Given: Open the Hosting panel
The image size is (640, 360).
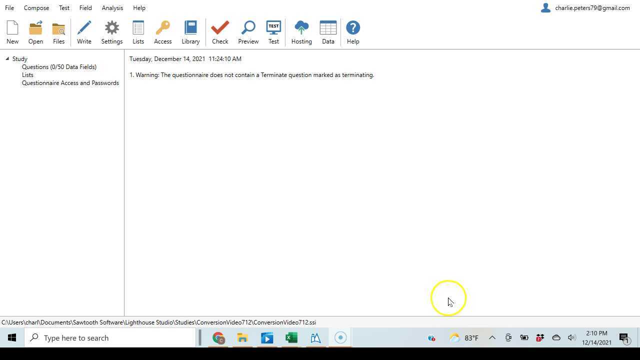Looking at the screenshot, I should click(301, 31).
